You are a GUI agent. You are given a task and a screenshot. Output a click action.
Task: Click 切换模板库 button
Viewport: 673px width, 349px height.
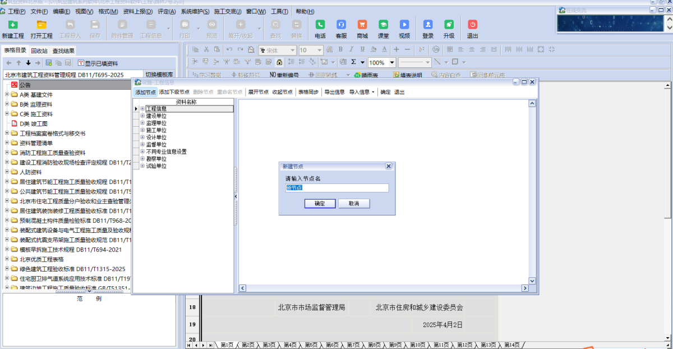(159, 75)
